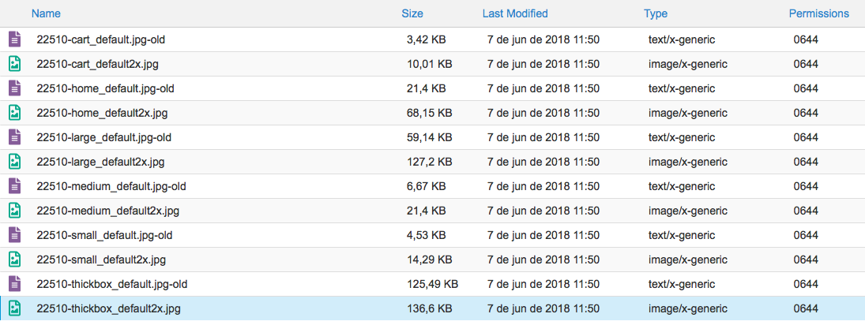This screenshot has height=325, width=865.
Task: Select the file 22510-large_default2x.jpg
Action: coord(100,162)
